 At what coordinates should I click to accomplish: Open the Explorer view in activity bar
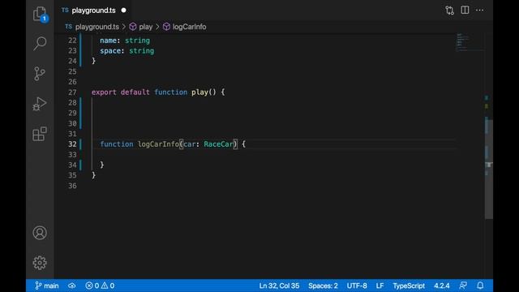40,15
